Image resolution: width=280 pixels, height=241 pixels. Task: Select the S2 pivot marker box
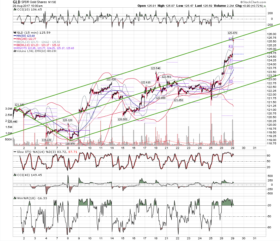pyautogui.click(x=230, y=82)
